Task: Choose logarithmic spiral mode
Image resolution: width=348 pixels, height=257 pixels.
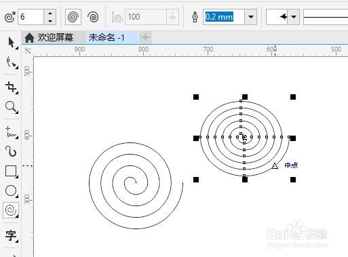Action: [93, 17]
